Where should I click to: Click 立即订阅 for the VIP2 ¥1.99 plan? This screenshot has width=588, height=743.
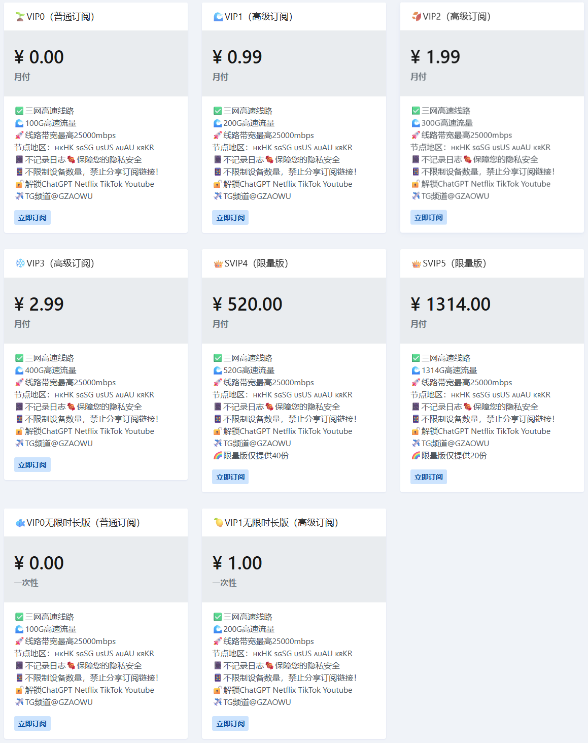coord(429,218)
